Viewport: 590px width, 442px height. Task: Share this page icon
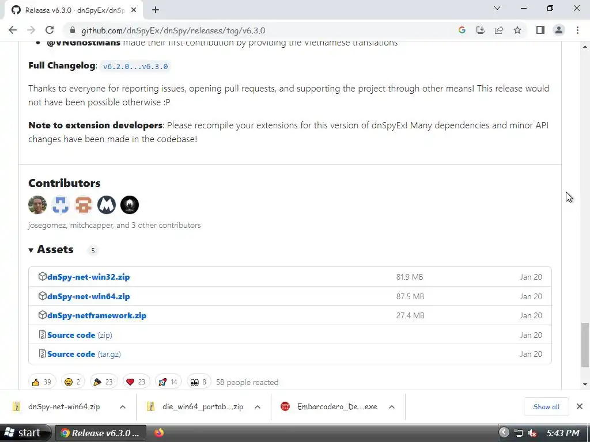click(499, 30)
